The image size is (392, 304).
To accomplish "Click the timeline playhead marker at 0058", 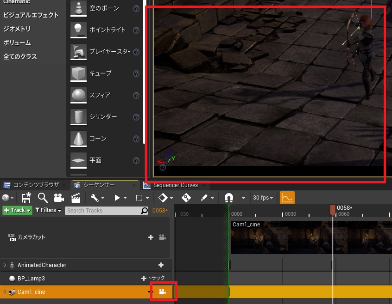I will point(333,210).
